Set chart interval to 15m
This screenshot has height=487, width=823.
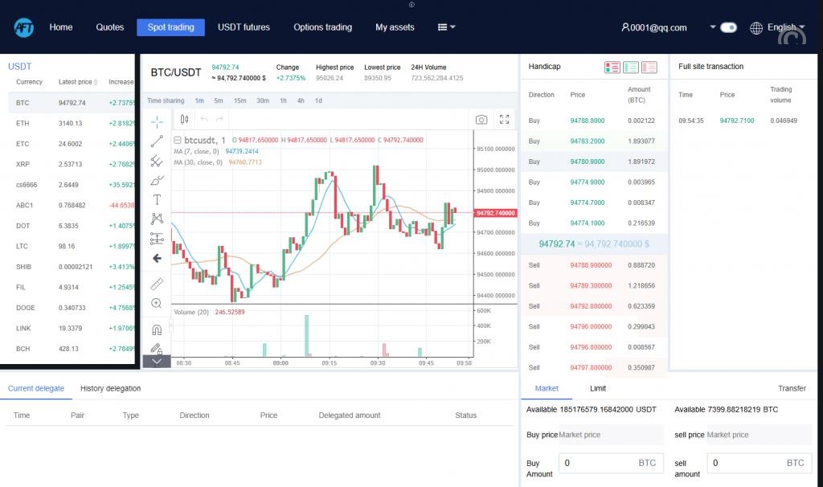point(240,100)
